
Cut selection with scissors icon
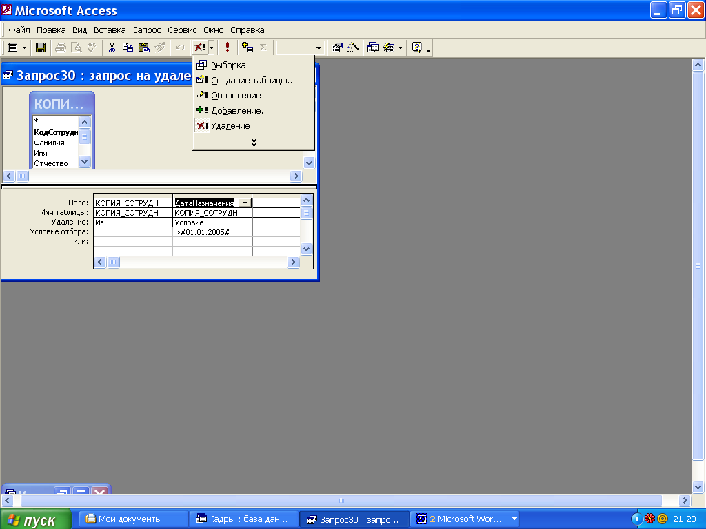[x=112, y=48]
